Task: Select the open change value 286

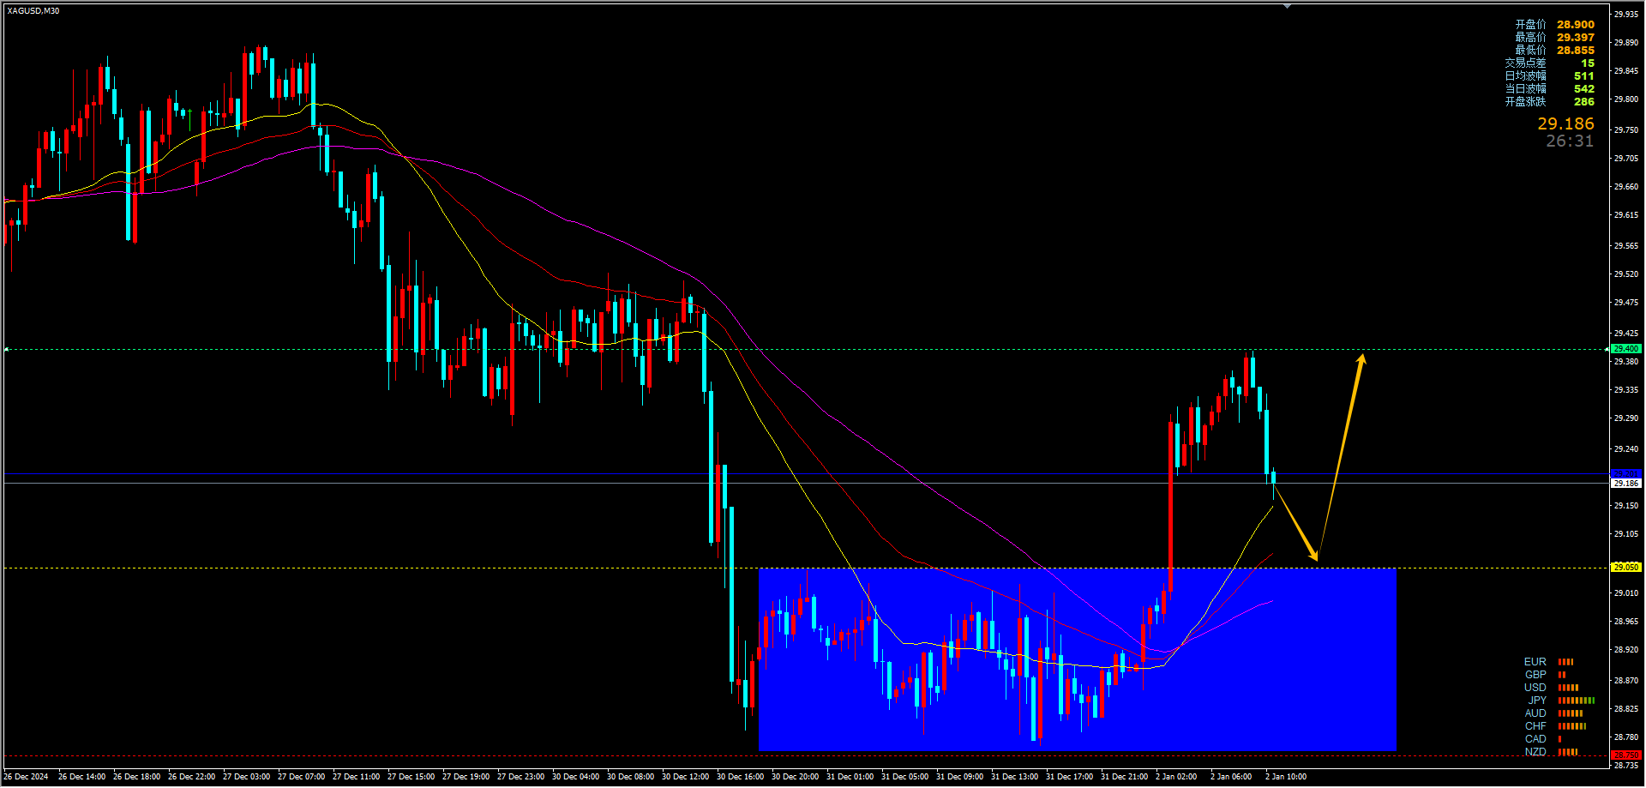Action: pos(1584,102)
